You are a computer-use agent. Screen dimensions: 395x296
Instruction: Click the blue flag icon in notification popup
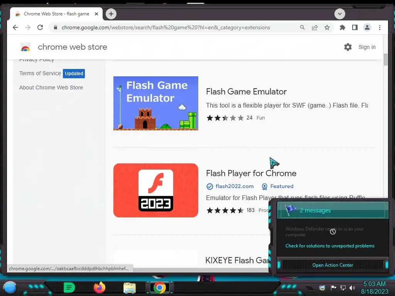click(290, 210)
